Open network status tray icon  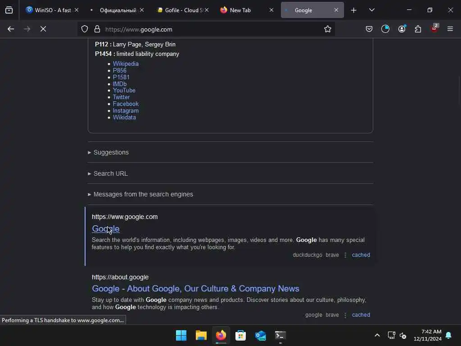click(x=391, y=335)
